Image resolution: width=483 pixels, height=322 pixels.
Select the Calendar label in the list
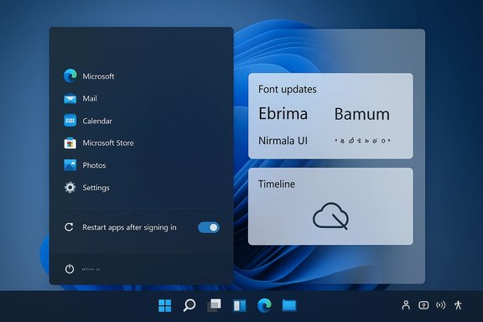[97, 121]
